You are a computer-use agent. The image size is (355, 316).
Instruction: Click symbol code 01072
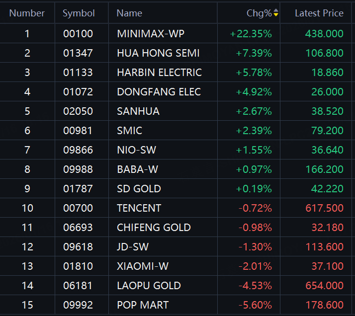click(x=78, y=92)
